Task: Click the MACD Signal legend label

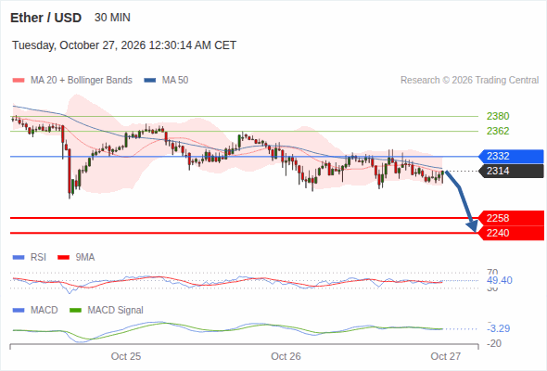Action: coord(116,311)
